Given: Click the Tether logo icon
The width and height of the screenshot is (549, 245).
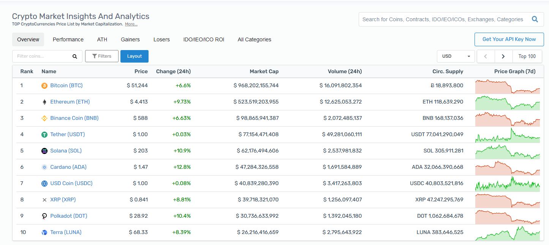Looking at the screenshot, I should (44, 135).
